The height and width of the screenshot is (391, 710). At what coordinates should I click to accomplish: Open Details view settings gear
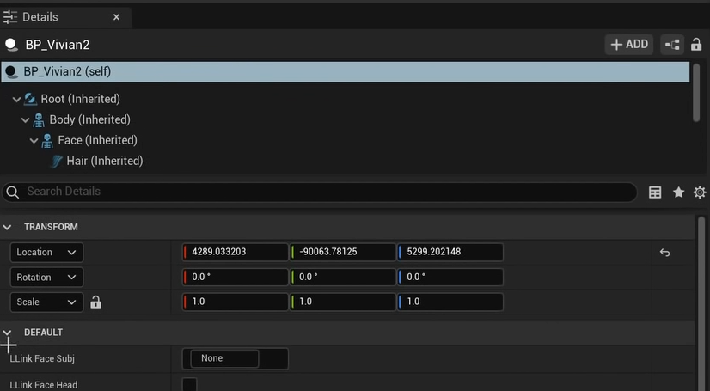pyautogui.click(x=700, y=192)
